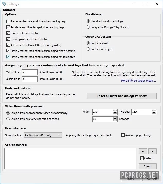Increase thumbnail Height with up arrow

[154, 111]
